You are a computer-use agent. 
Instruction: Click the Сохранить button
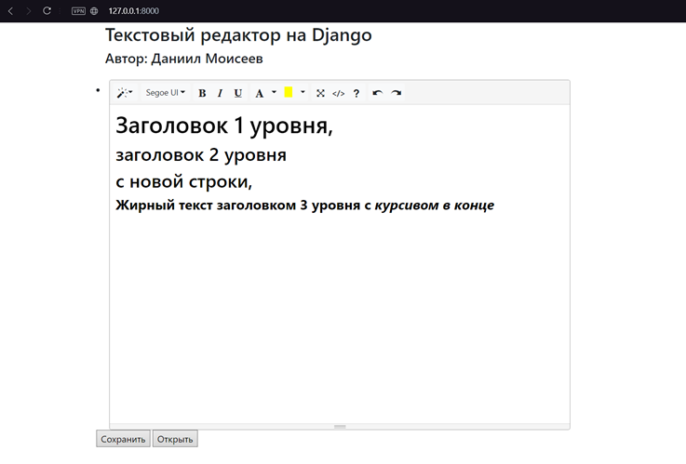point(123,439)
